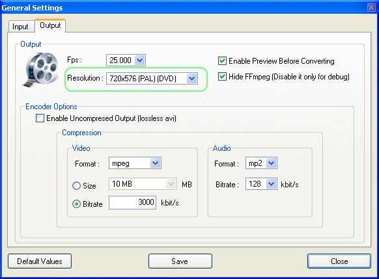Click the Close button
Viewport: 379px width, 279px height.
339,261
